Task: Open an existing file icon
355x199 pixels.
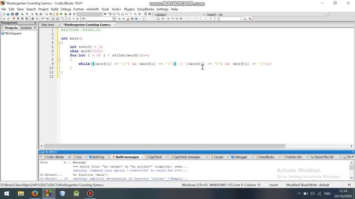Action: tap(8, 14)
